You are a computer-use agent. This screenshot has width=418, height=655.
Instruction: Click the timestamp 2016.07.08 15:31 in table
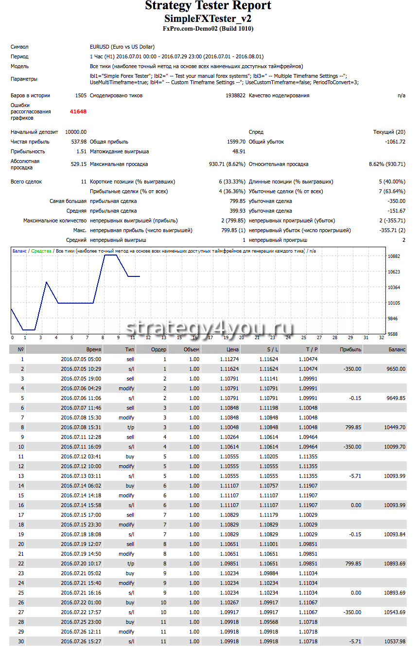81,427
